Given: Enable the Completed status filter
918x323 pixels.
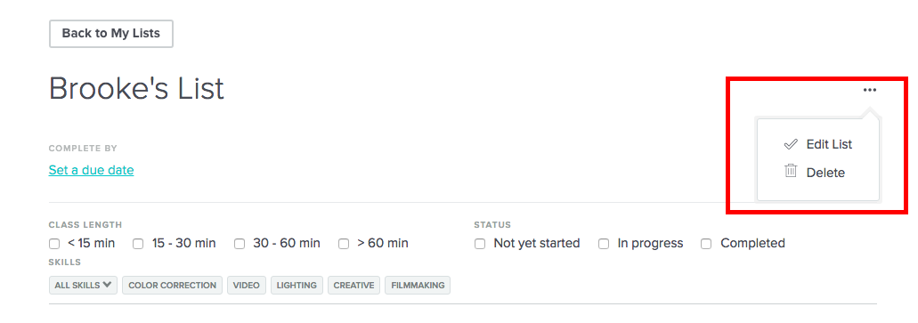Looking at the screenshot, I should click(707, 244).
